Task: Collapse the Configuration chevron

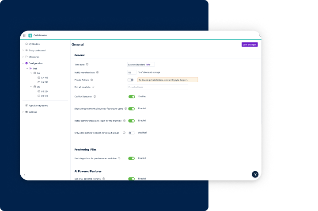Action: (23, 63)
